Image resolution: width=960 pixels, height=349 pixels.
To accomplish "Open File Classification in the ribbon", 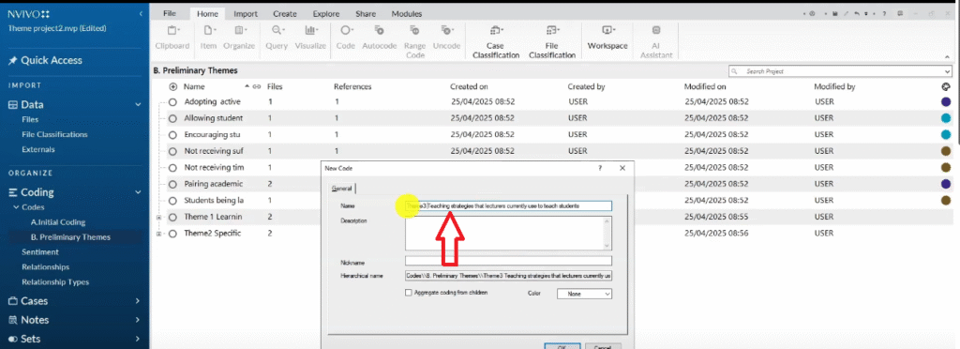I will [x=551, y=41].
